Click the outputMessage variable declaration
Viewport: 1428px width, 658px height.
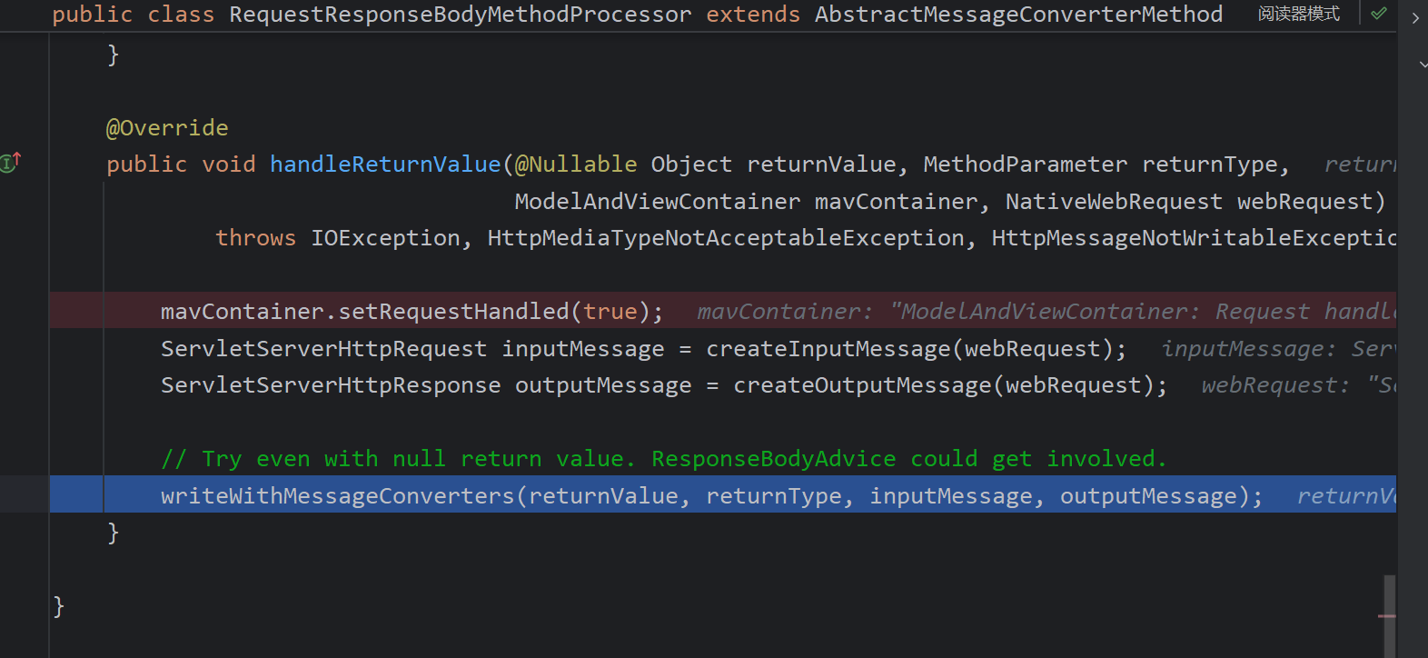pos(603,385)
